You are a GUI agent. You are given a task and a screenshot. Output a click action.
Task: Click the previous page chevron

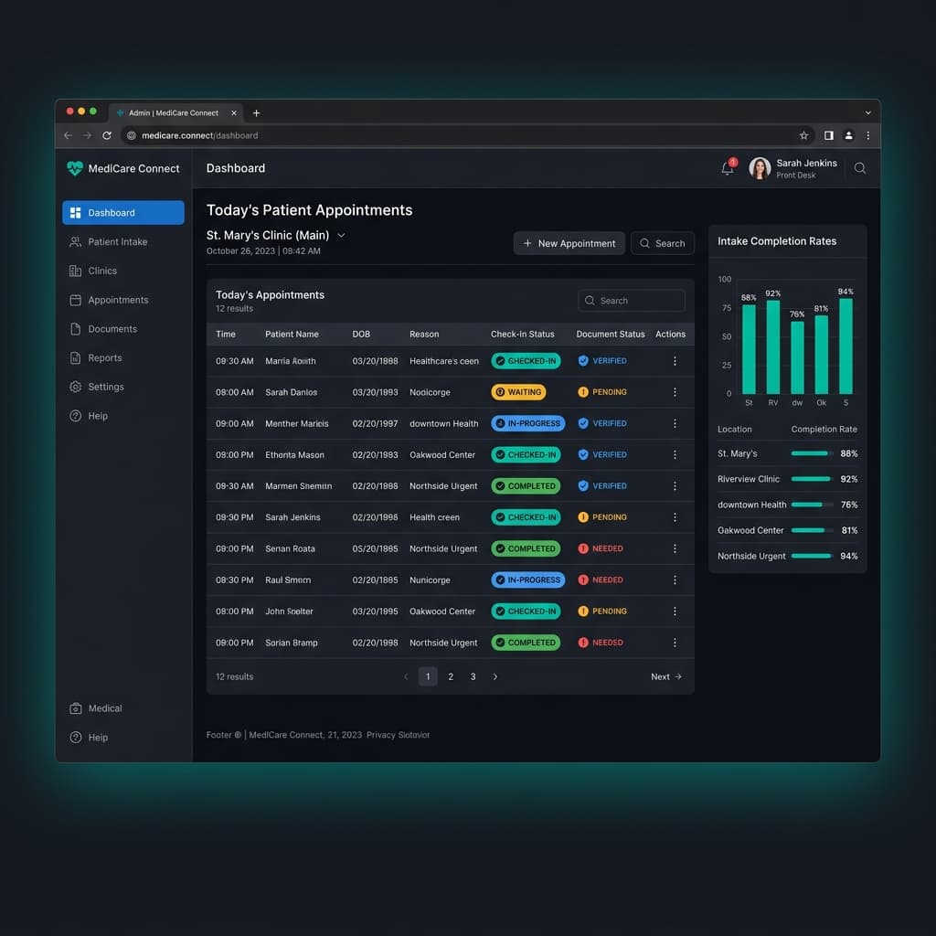coord(406,677)
